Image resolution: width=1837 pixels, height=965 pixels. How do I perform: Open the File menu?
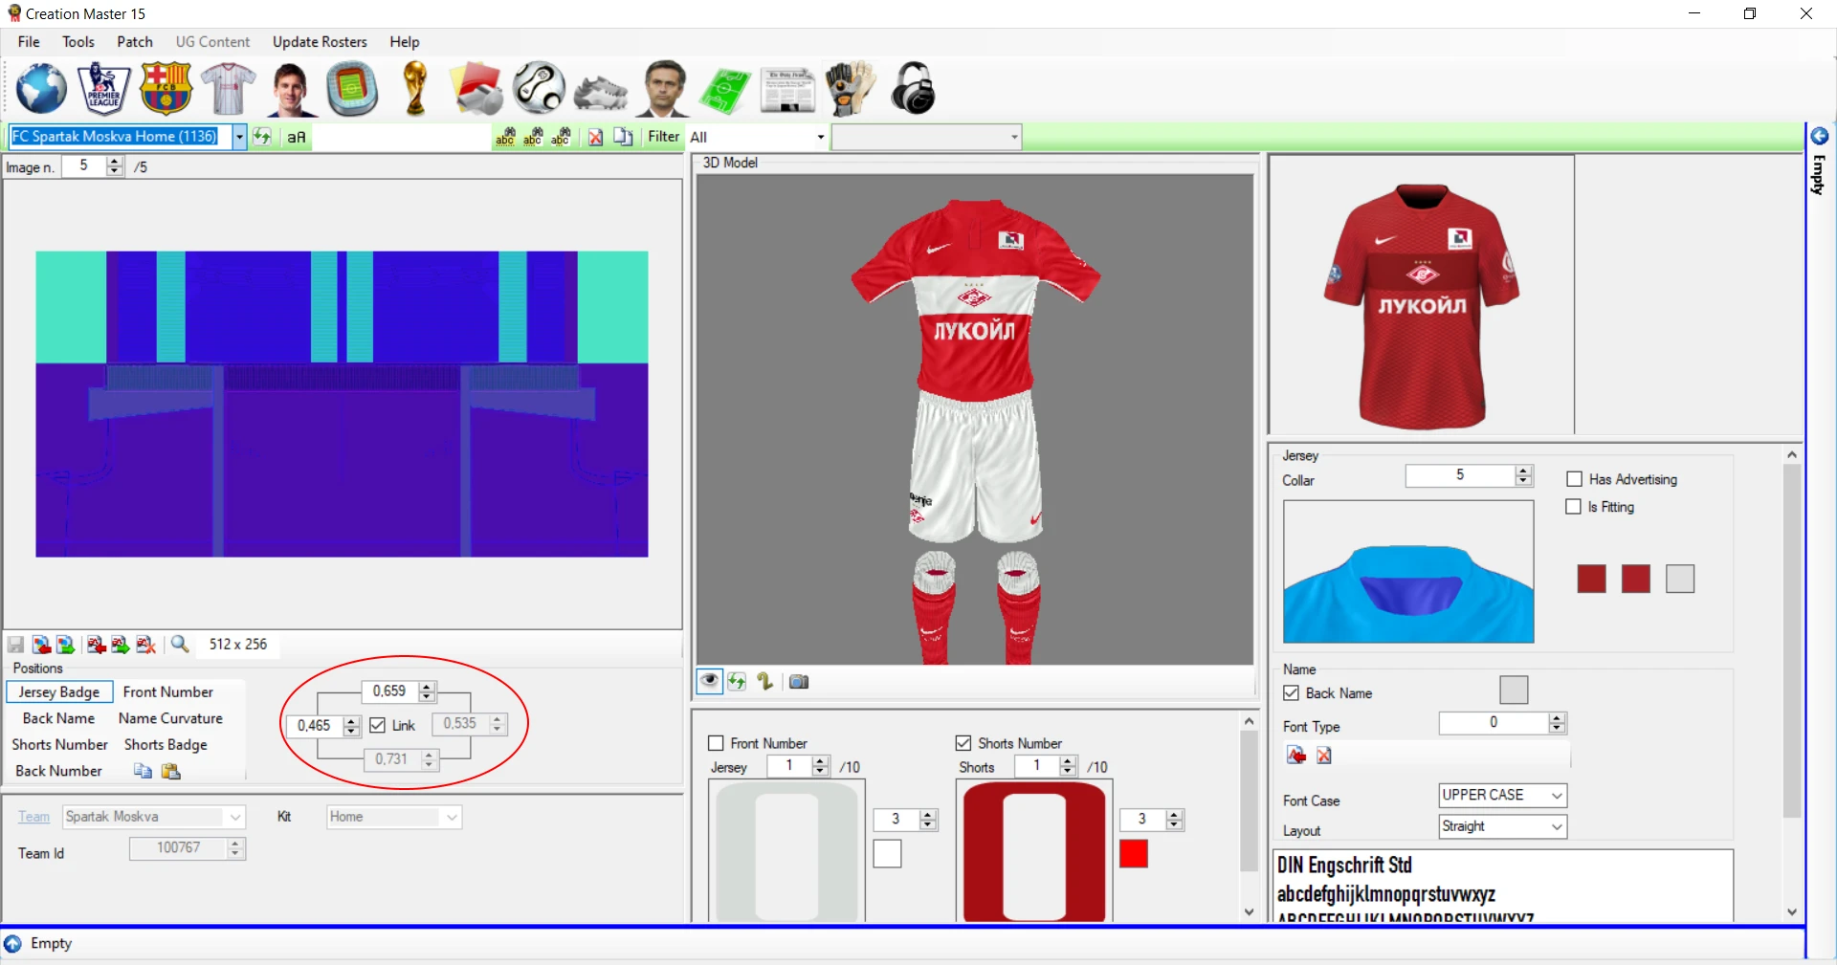click(x=29, y=42)
